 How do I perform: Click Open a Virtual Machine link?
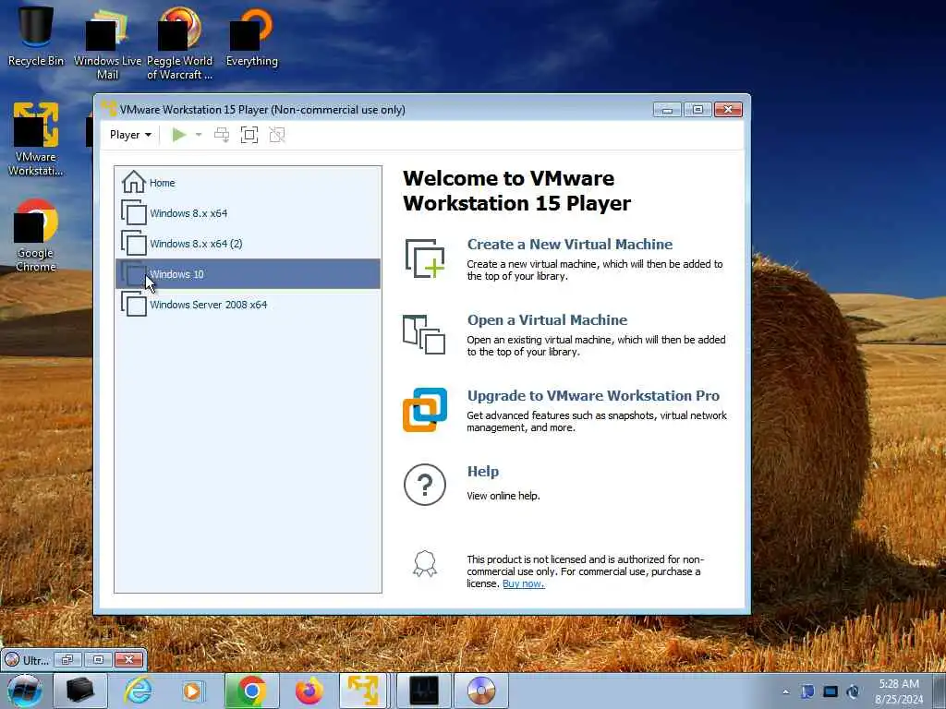click(x=547, y=319)
